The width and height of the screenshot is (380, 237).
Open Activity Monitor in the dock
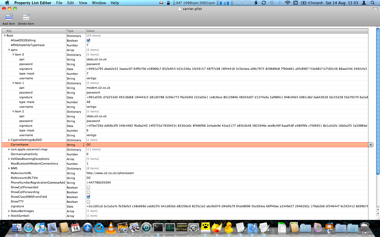[170, 228]
